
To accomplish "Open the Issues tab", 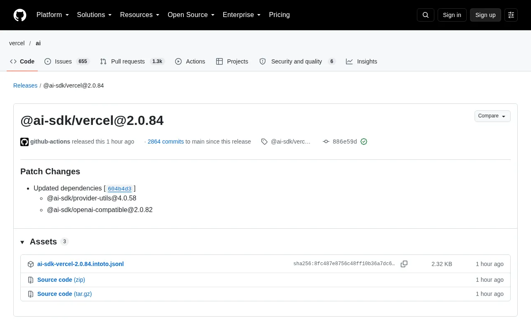I will (67, 61).
